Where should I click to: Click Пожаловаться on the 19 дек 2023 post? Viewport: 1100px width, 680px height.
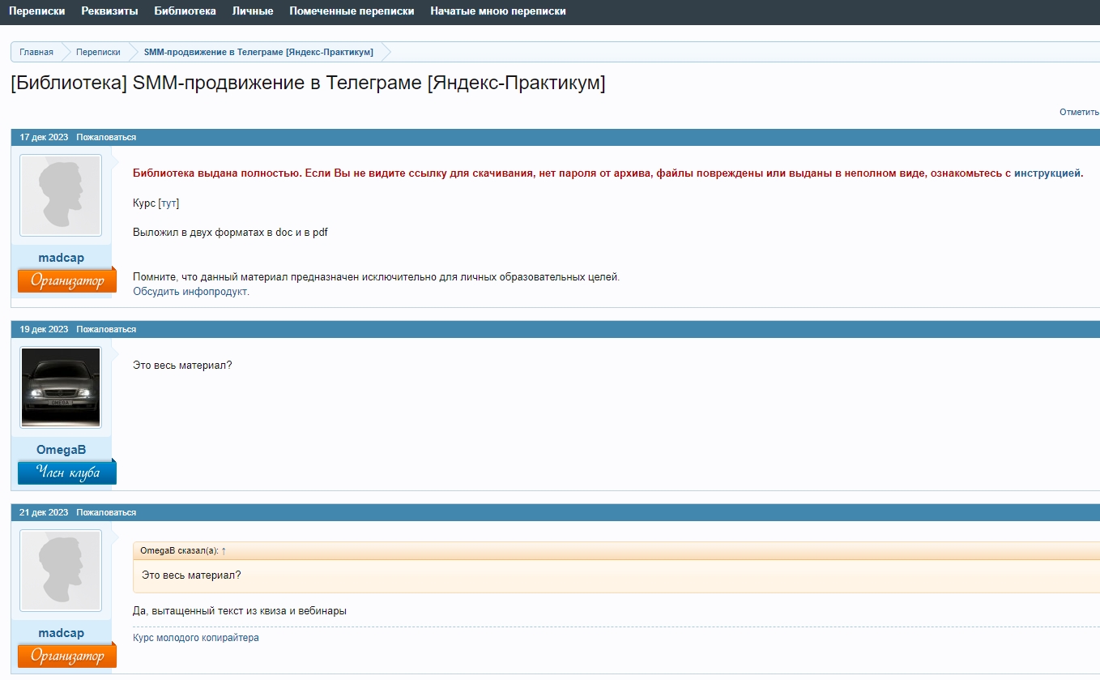pos(106,329)
